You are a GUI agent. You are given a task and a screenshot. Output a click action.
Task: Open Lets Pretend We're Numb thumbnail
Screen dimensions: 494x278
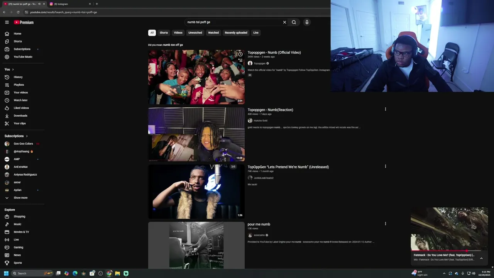[196, 192]
